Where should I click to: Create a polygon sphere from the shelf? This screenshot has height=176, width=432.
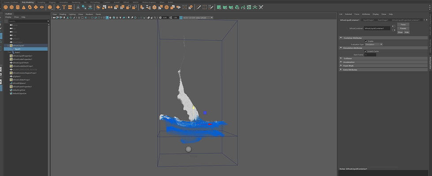(x=5, y=7)
